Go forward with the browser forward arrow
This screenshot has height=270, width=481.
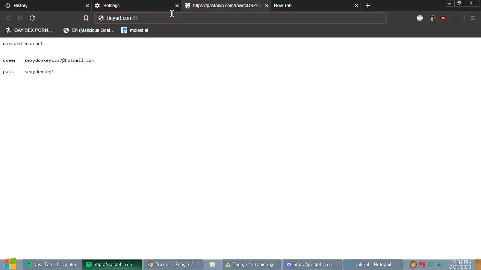tap(20, 18)
